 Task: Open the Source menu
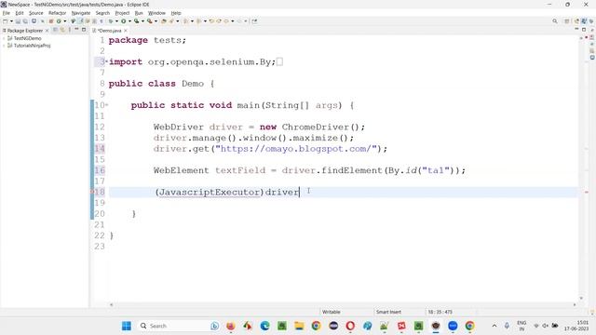(x=36, y=13)
